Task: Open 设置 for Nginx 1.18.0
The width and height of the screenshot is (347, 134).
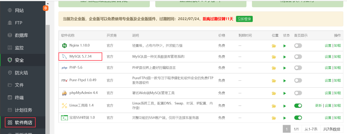Action: [x=328, y=46]
